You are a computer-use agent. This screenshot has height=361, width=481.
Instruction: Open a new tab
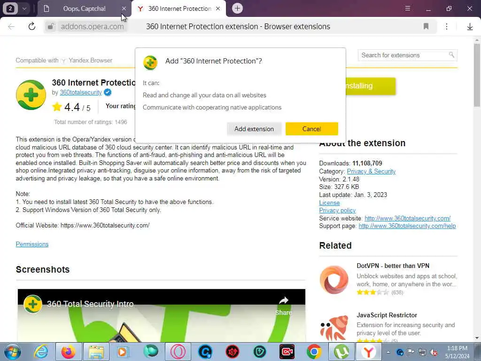pos(237,8)
